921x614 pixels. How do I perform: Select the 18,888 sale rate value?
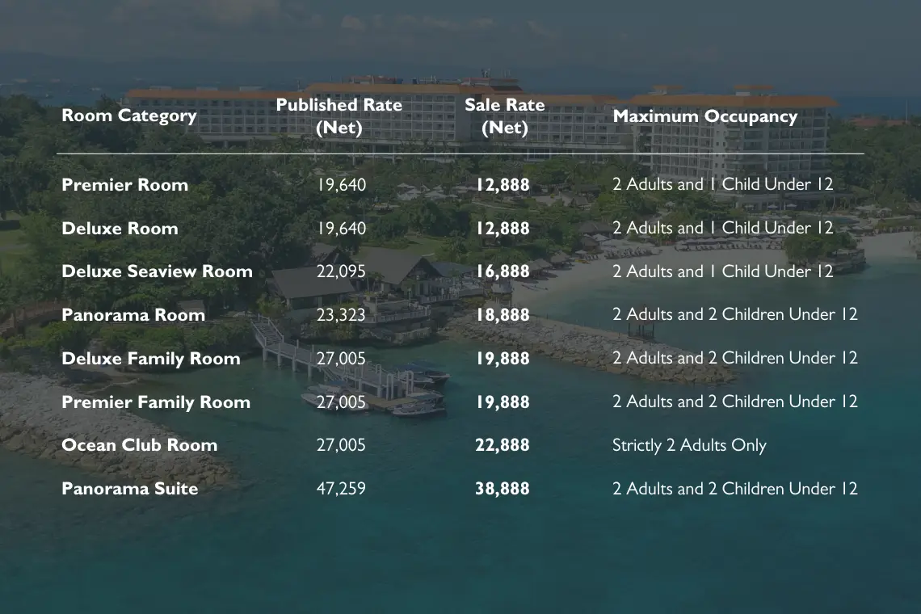tap(503, 315)
